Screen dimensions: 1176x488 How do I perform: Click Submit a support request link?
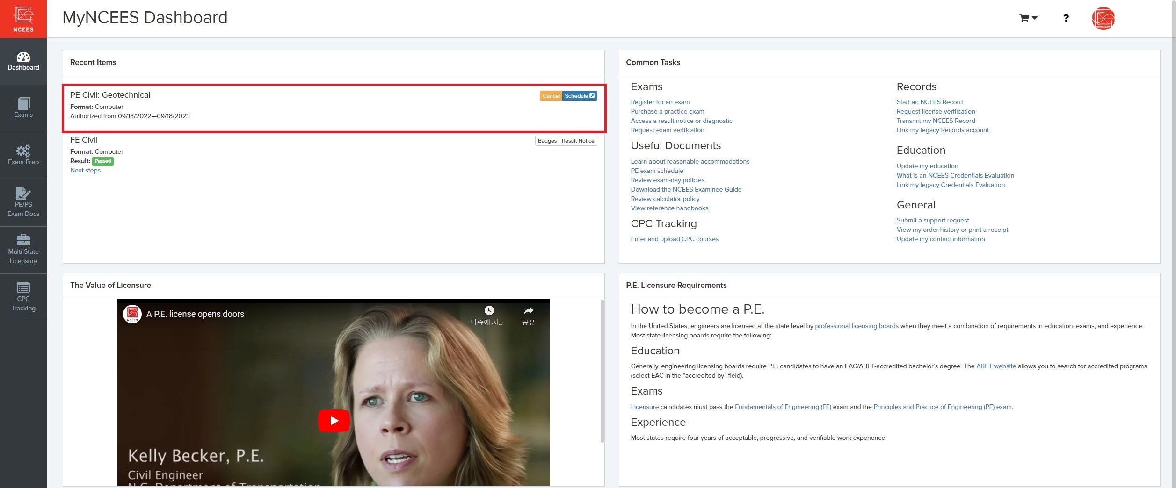932,220
